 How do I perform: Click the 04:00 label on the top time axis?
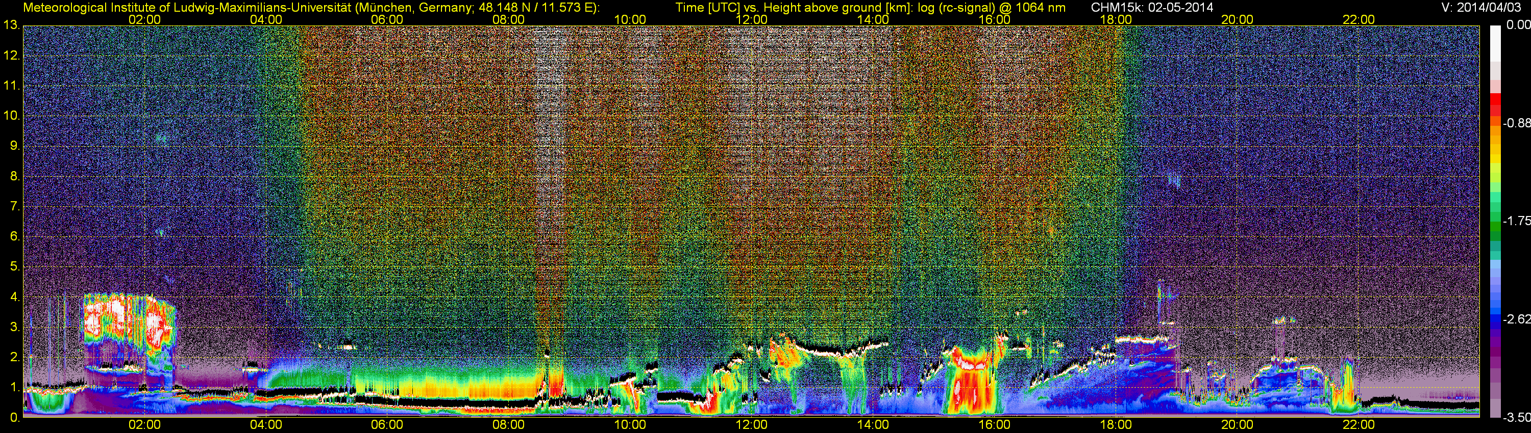(266, 19)
